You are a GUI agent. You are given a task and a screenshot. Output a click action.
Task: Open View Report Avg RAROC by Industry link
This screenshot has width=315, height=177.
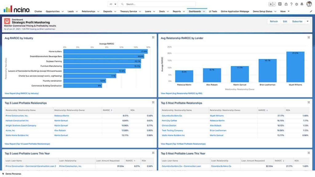coord(22,93)
